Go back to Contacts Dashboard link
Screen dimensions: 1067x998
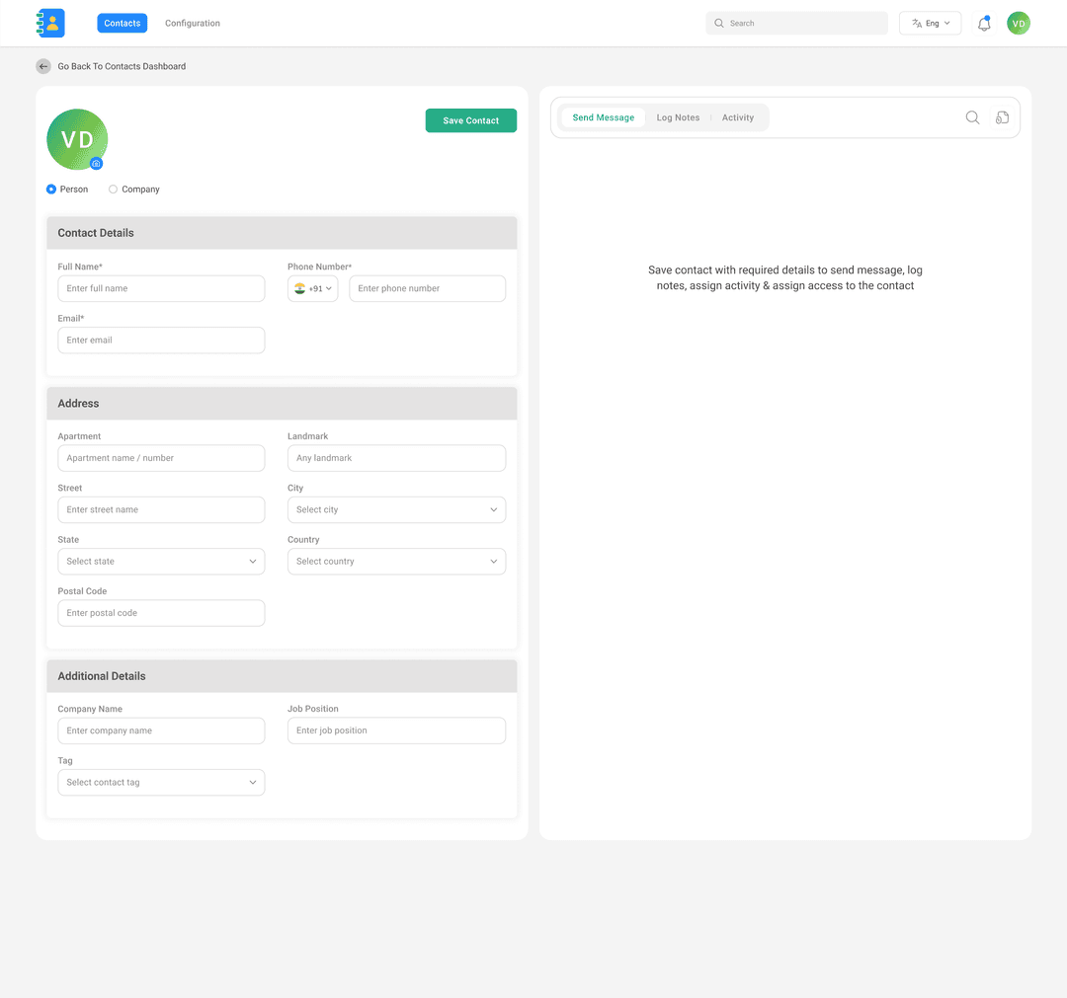[x=122, y=66]
